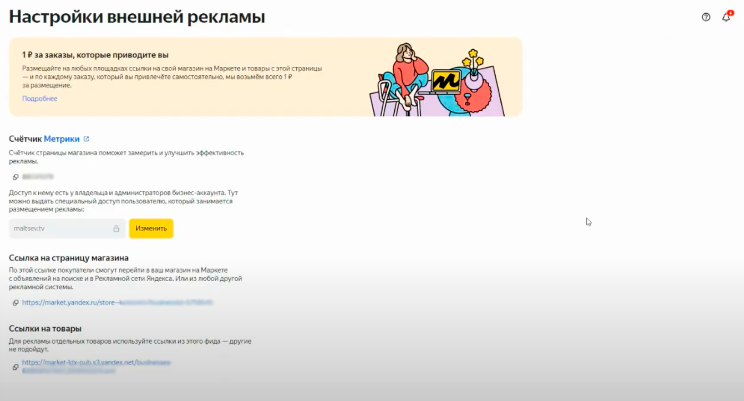The width and height of the screenshot is (744, 401).
Task: Click the blurred counter number text
Action: [38, 177]
